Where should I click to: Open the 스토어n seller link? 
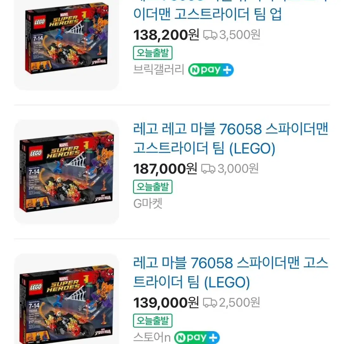point(152,337)
